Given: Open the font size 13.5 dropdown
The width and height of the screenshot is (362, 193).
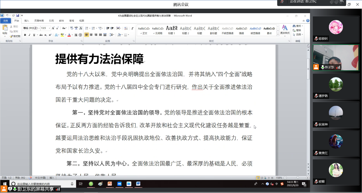Looking at the screenshot, I should (x=49, y=28).
